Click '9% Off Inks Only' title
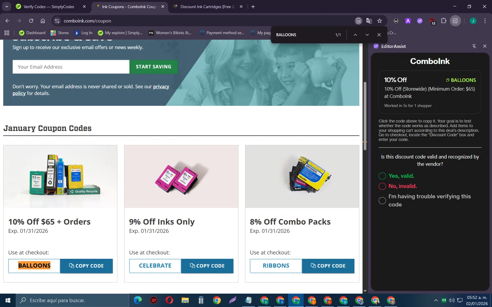Viewport: 492px width, 307px height. point(162,222)
